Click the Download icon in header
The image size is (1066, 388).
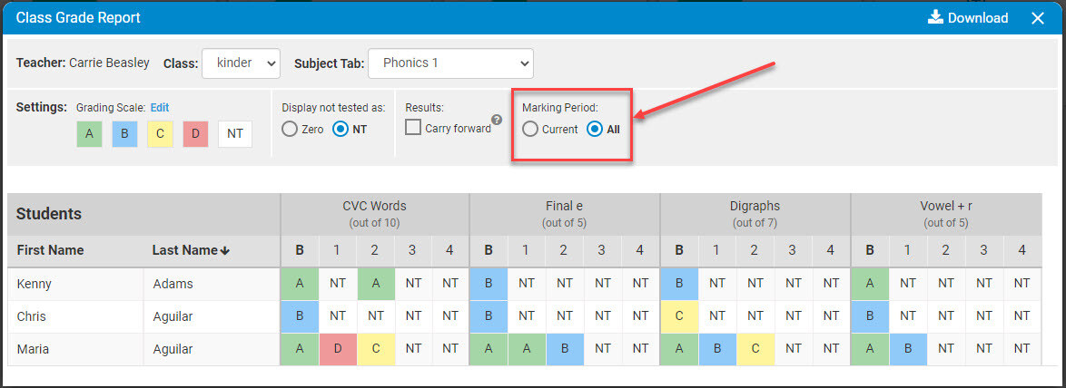pyautogui.click(x=935, y=17)
